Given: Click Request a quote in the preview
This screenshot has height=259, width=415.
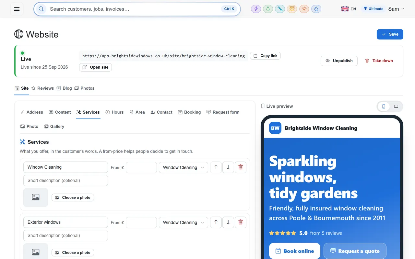Looking at the screenshot, I should point(355,251).
